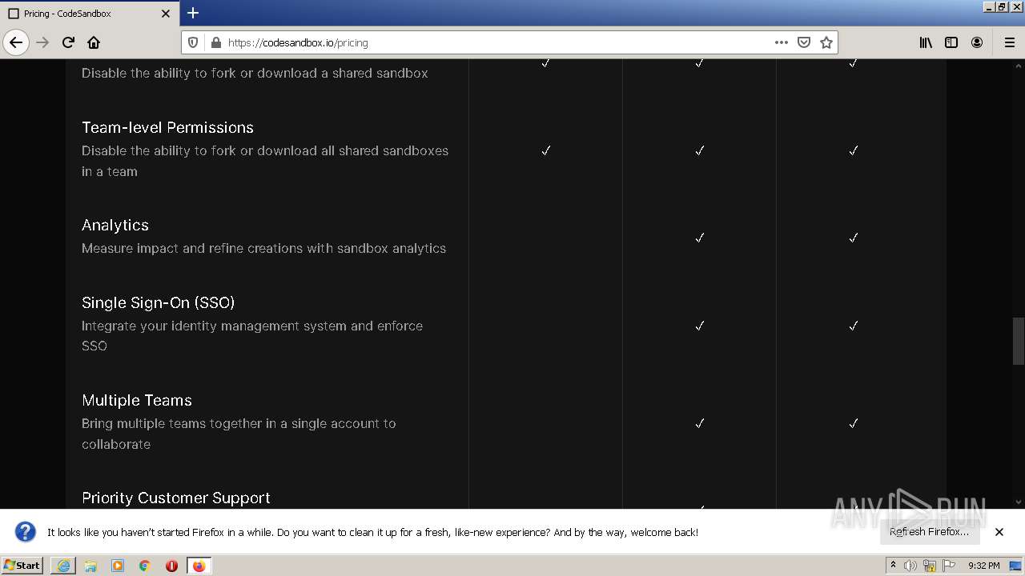Click the scrollbar down arrow
Viewport: 1025px width, 576px height.
click(1019, 502)
